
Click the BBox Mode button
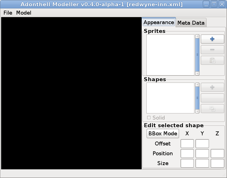point(163,133)
